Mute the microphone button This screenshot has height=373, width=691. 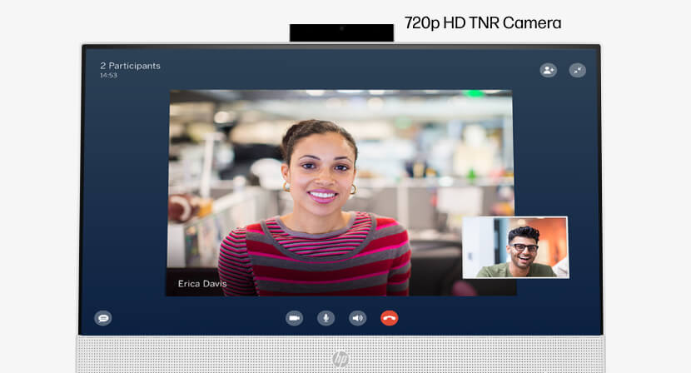click(x=326, y=318)
